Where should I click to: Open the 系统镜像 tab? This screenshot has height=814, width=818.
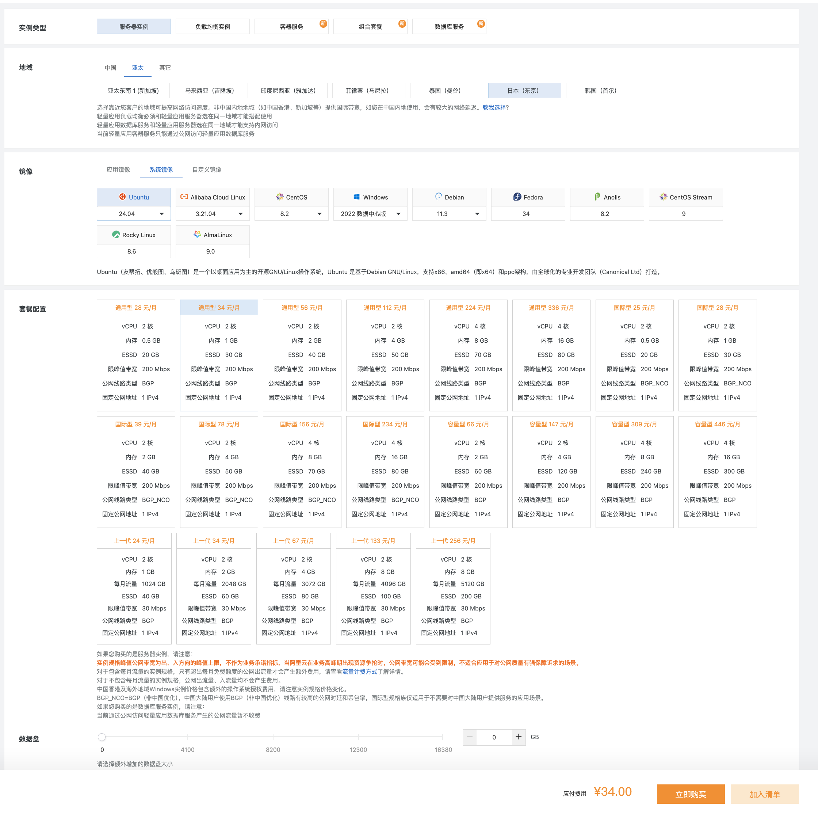tap(161, 170)
